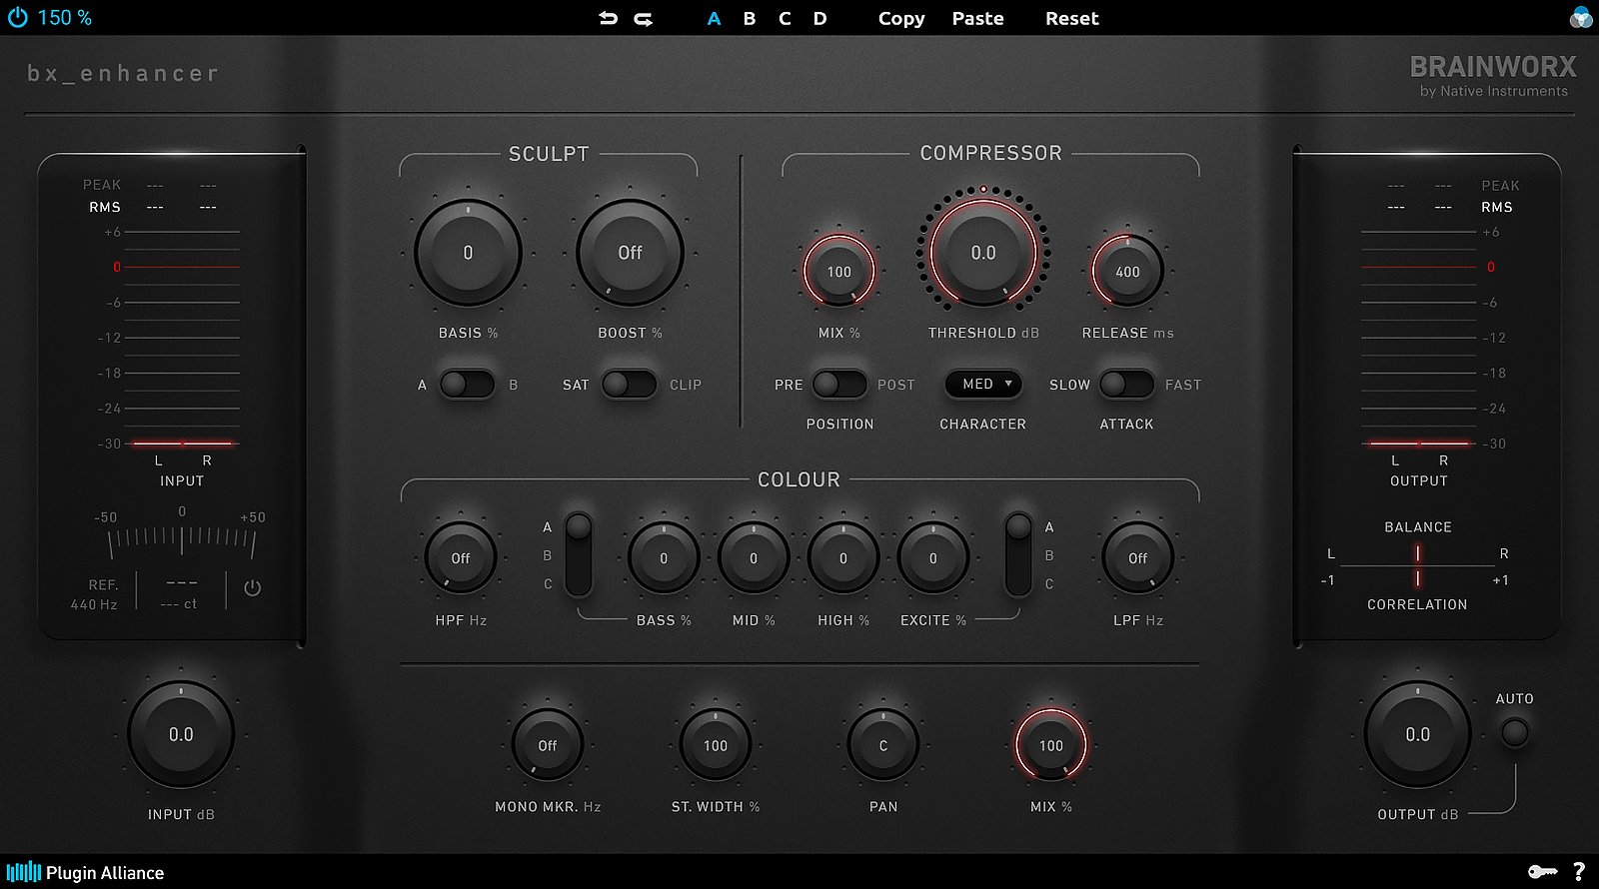Viewport: 1599px width, 889px height.
Task: Switch the SAT/CLIP toggle
Action: (x=629, y=385)
